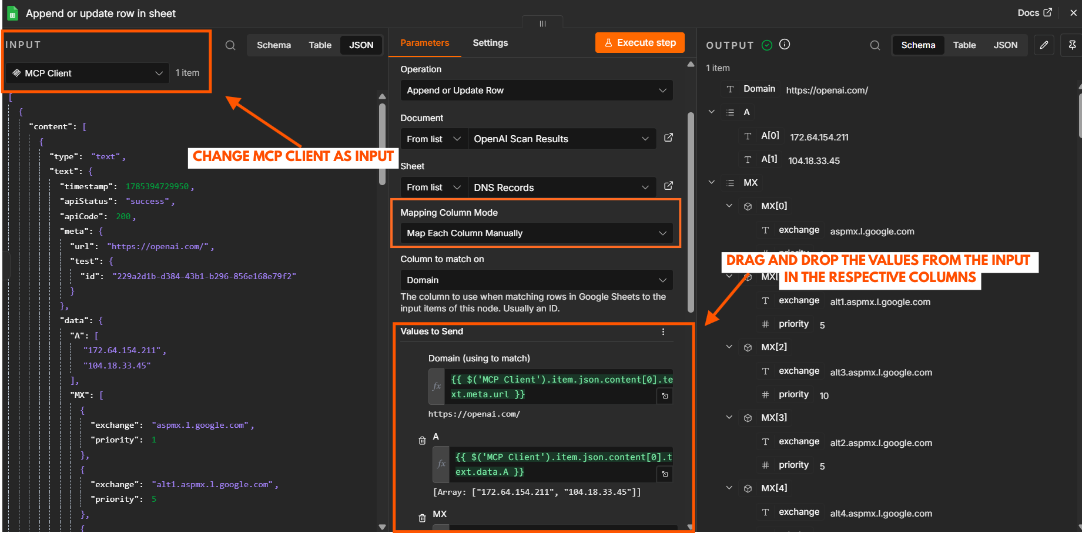Switch output view to Table tab
This screenshot has width=1082, height=533.
964,45
